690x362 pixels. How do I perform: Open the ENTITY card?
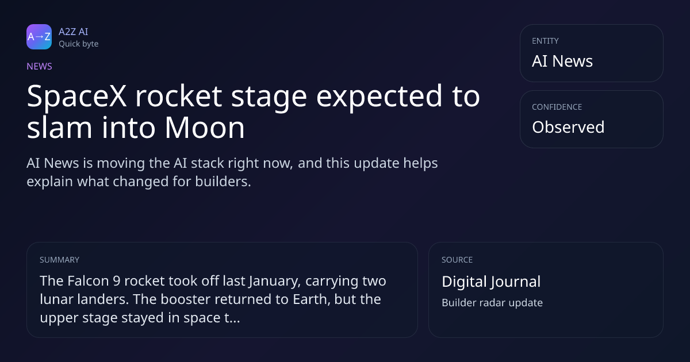(x=591, y=53)
